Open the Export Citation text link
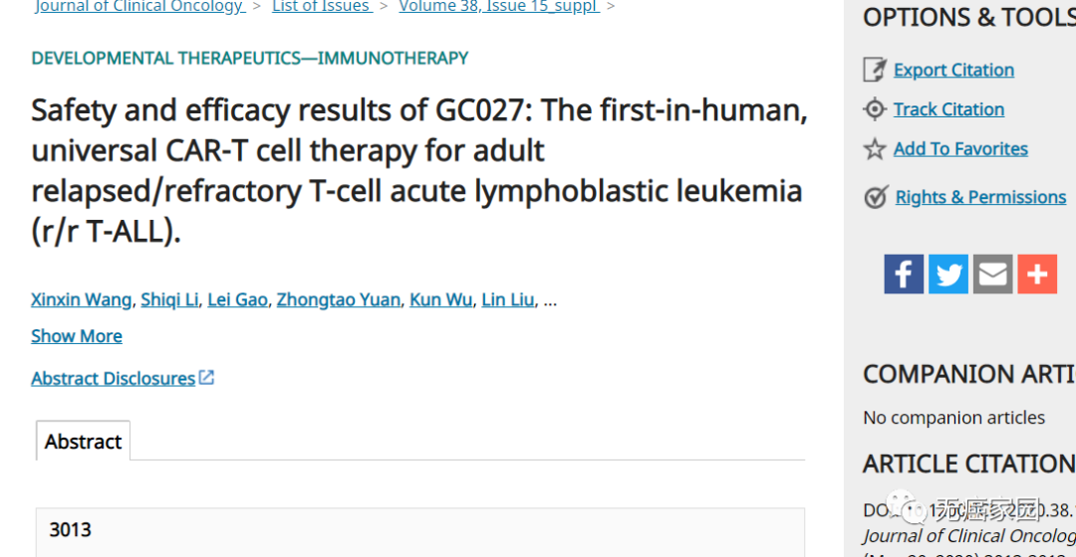This screenshot has height=557, width=1076. (953, 70)
